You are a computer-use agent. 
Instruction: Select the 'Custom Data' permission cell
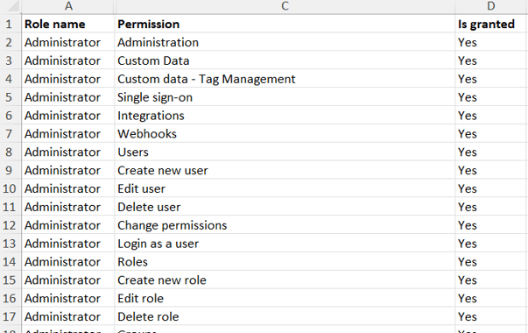pyautogui.click(x=285, y=60)
